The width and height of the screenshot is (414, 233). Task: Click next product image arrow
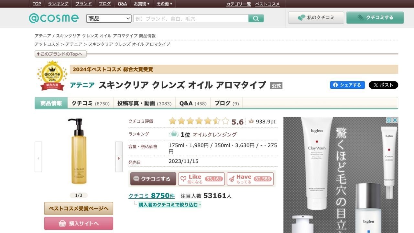119,157
